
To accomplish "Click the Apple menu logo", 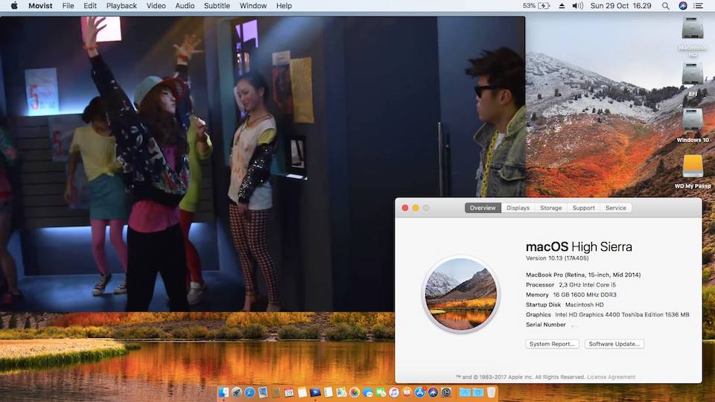I will click(x=14, y=5).
